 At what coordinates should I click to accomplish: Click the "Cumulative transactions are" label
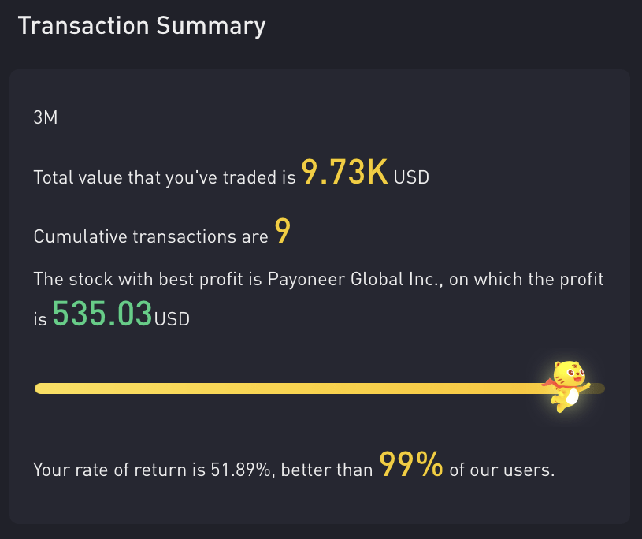[x=151, y=236]
